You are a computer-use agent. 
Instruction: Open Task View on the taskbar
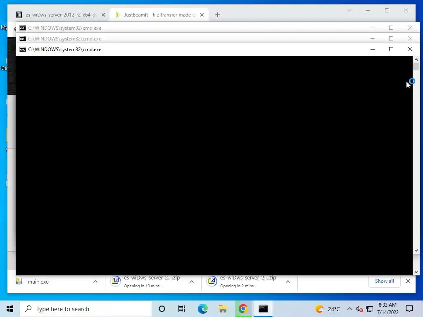(x=182, y=309)
